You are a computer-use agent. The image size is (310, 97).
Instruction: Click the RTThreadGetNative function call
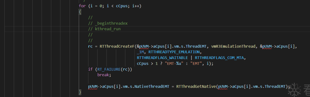coord(196,87)
